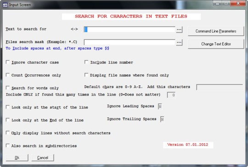Click the Text to search for input field
Viewport: 248px width, 167px height.
[x=130, y=29]
